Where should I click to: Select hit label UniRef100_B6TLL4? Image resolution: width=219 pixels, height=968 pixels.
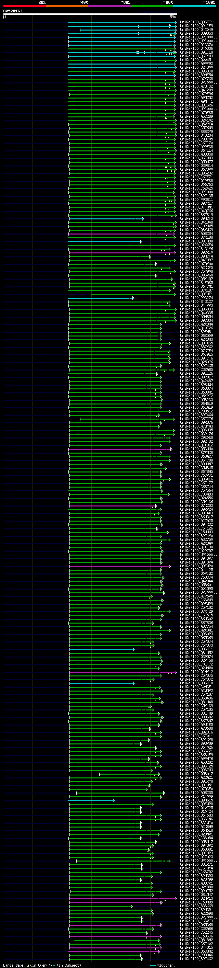(196, 150)
